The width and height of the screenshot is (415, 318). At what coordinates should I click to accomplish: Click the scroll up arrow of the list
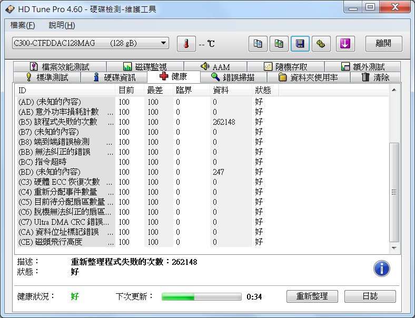coord(394,90)
